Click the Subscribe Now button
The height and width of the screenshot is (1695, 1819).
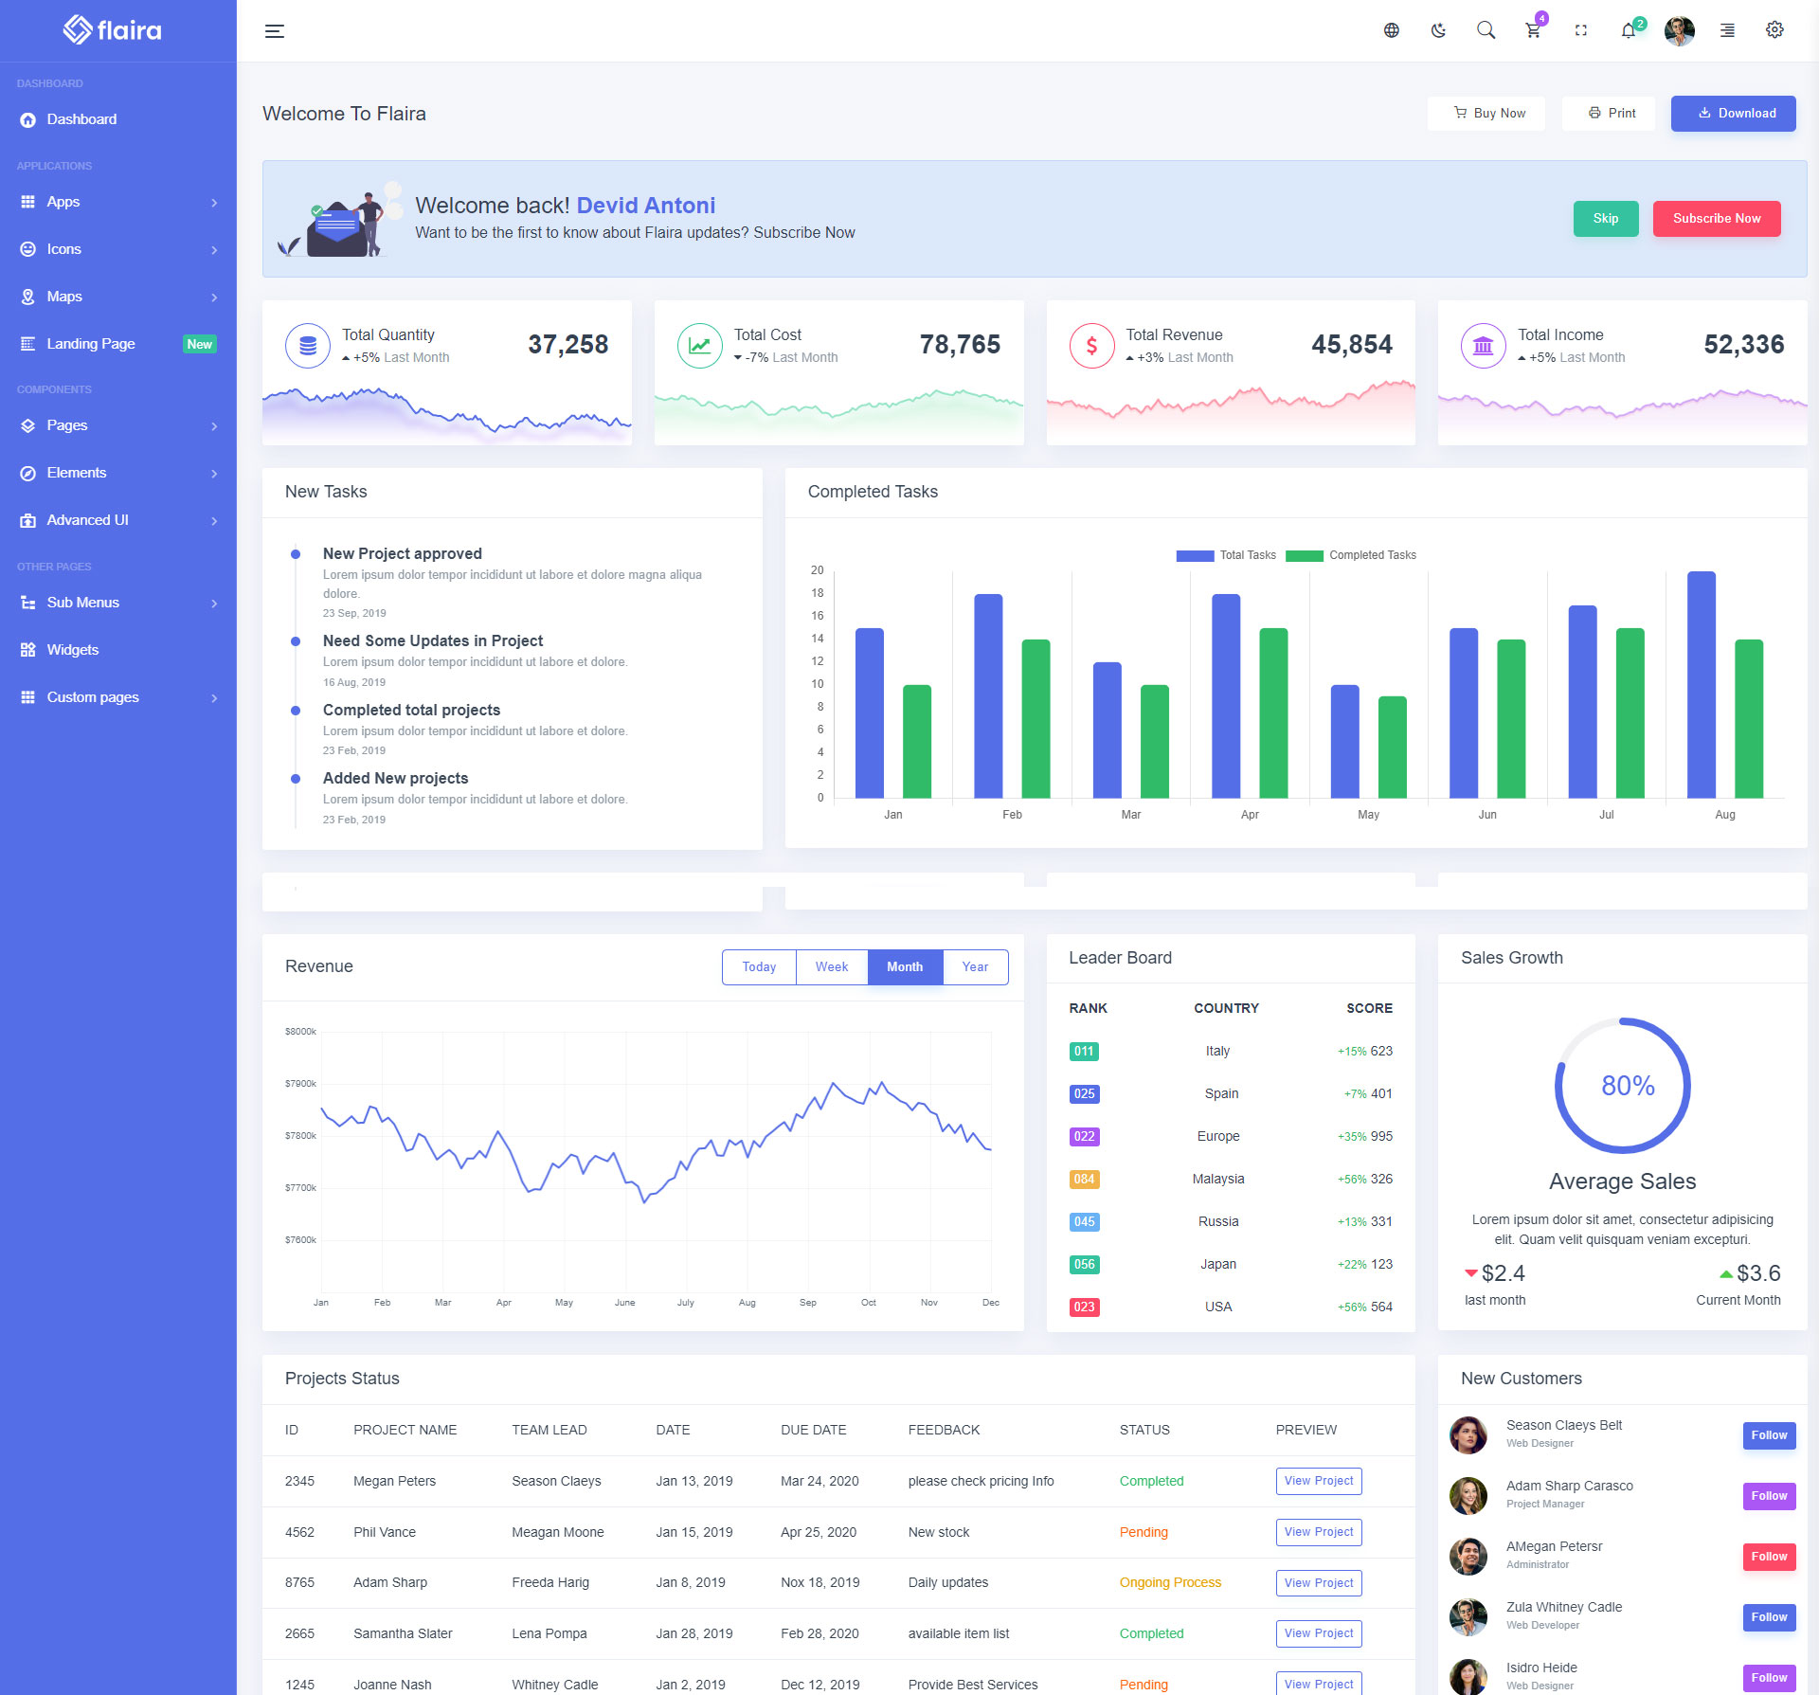1716,218
